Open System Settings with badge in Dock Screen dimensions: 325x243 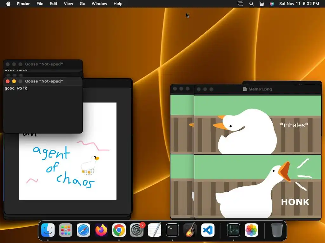[137, 230]
